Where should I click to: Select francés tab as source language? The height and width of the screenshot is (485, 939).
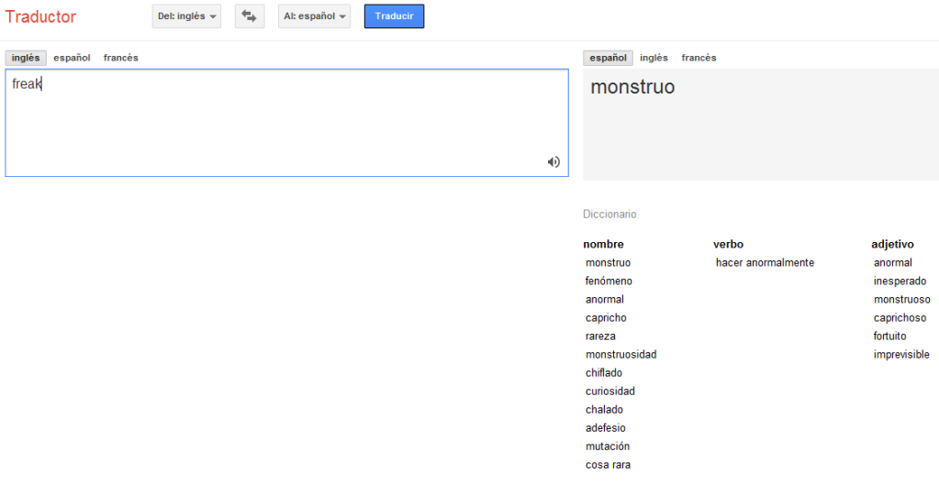pos(121,58)
